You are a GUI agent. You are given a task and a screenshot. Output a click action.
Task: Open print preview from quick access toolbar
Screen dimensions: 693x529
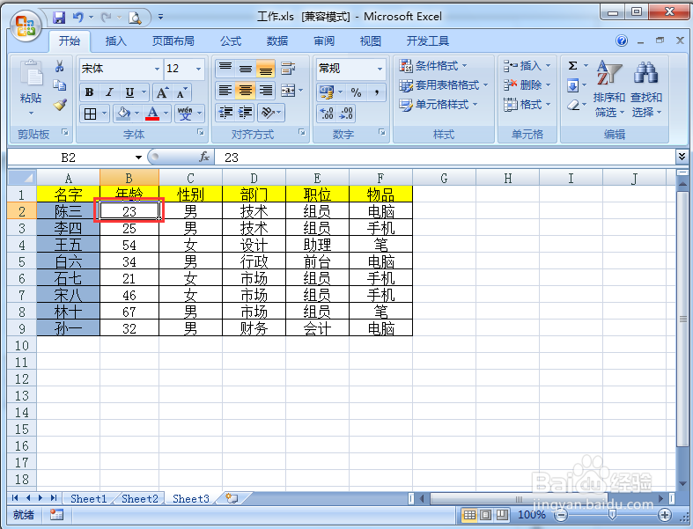(x=135, y=18)
